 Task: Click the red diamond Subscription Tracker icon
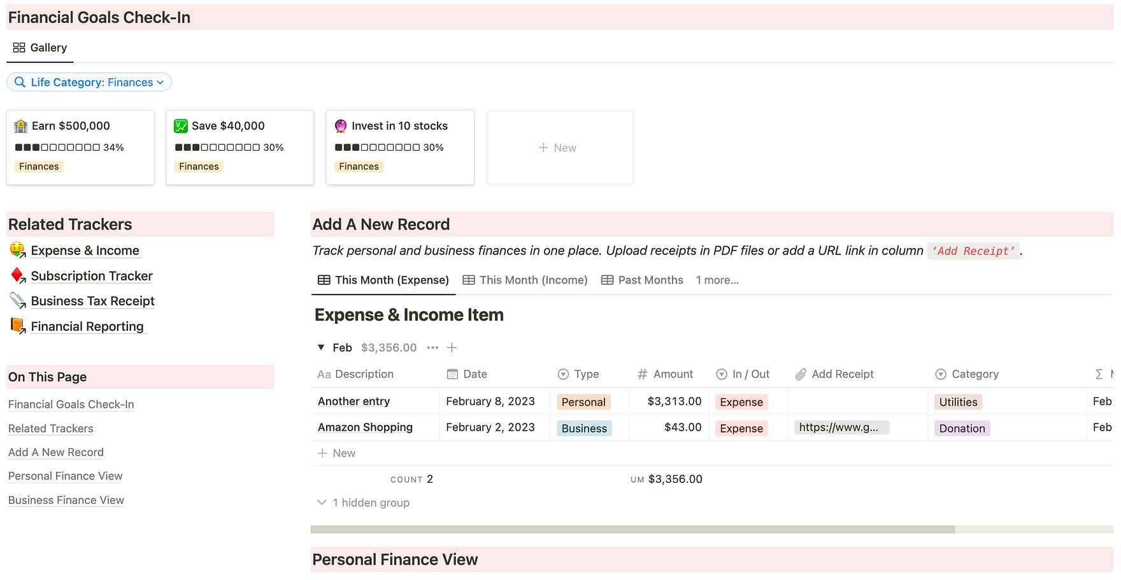click(x=18, y=275)
